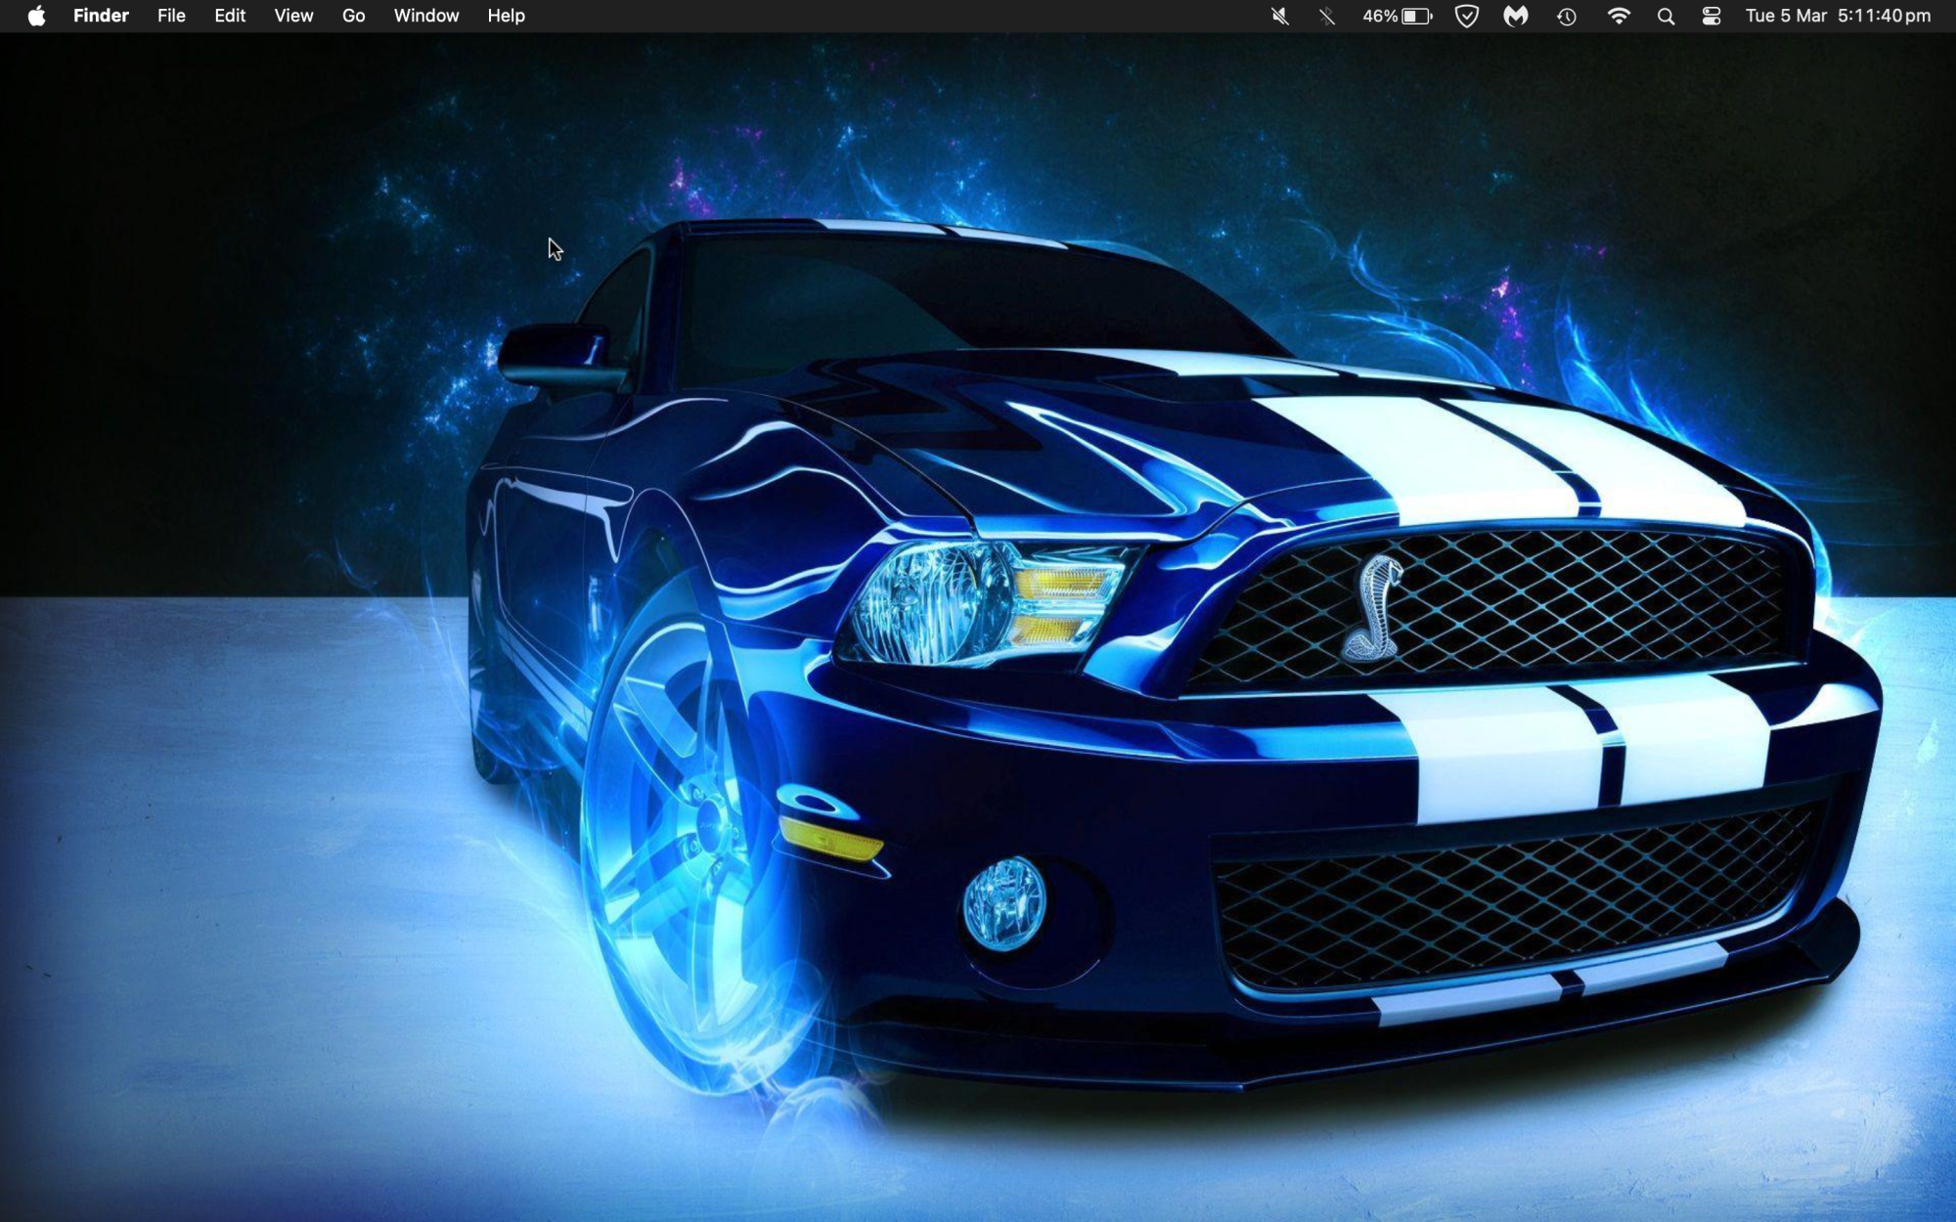This screenshot has width=1956, height=1222.
Task: Click the Bluetooth off icon
Action: point(1327,16)
